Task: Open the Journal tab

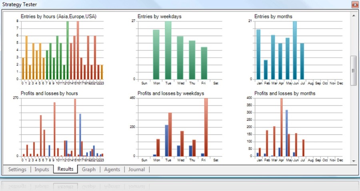Action: click(x=137, y=169)
